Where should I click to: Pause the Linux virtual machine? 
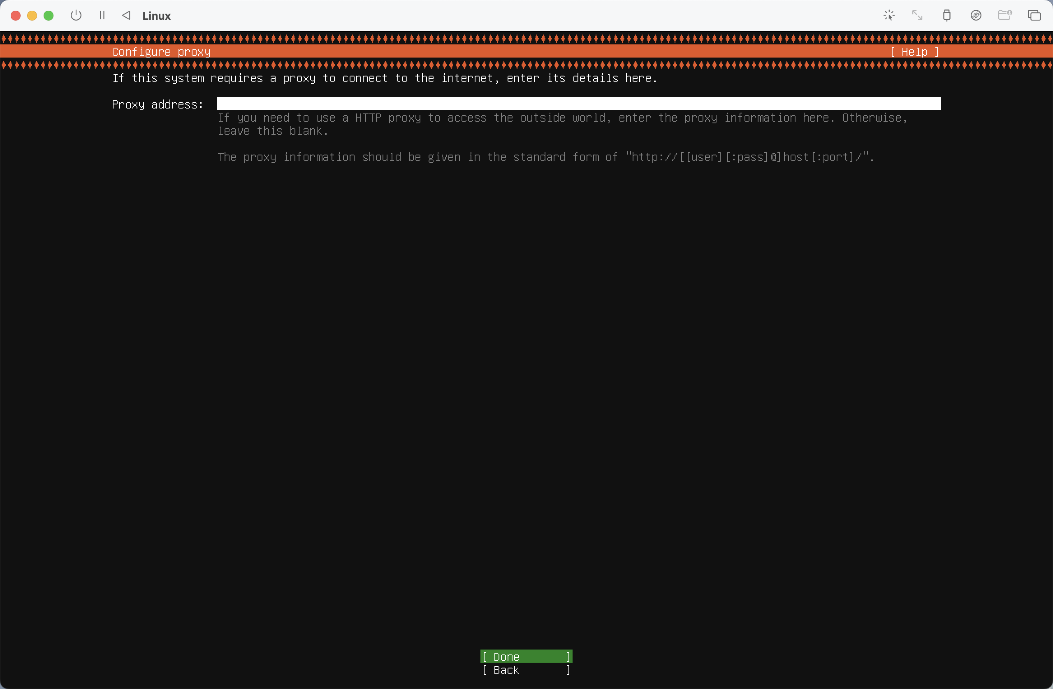click(102, 16)
